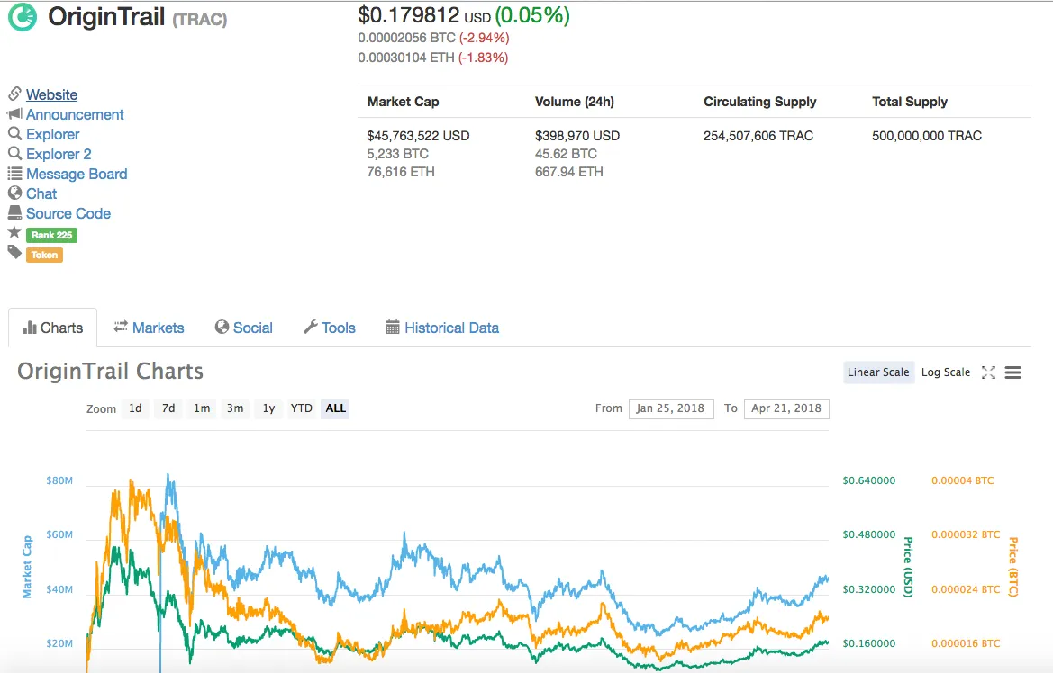Open the Source Code link
Viewport: 1053px width, 673px height.
(x=68, y=213)
